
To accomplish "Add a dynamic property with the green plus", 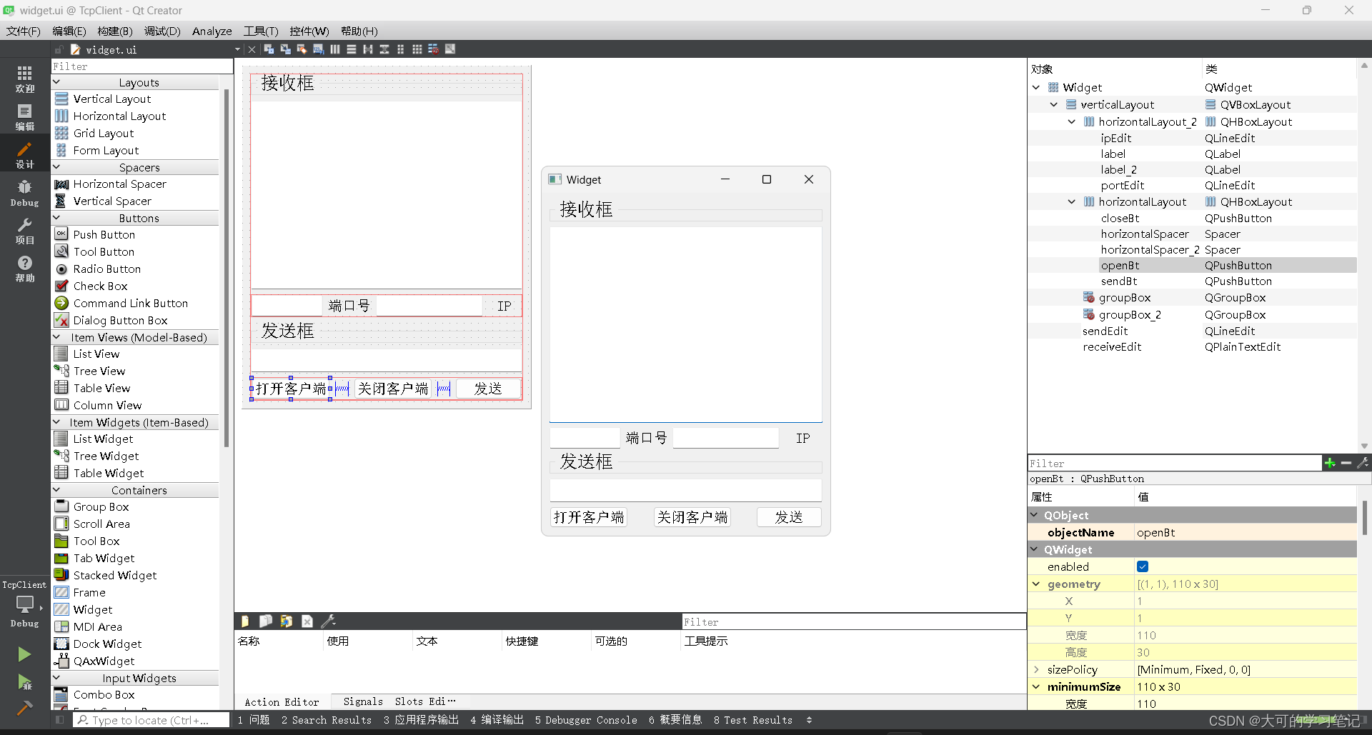I will [1330, 463].
